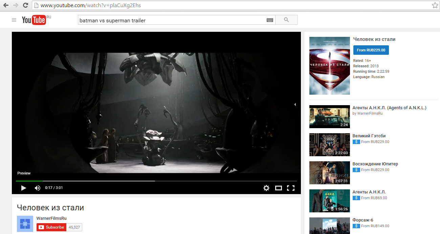Click the purchase icon under Великий Гэтсби
This screenshot has height=234, width=440.
click(356, 142)
